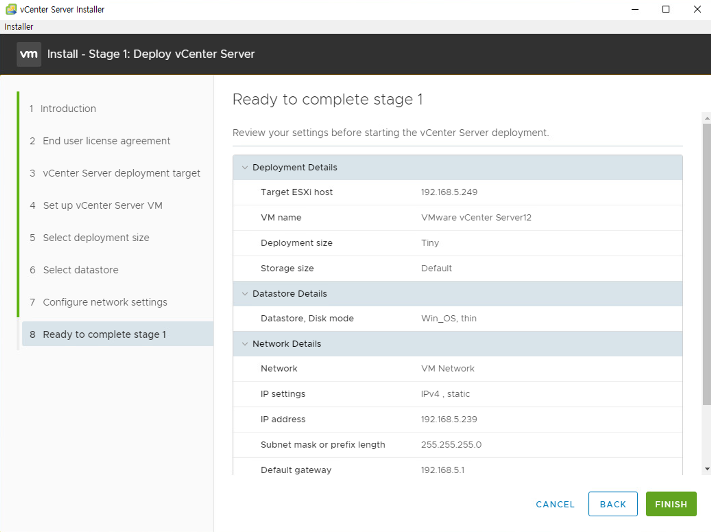
Task: Click the FINISH button
Action: tap(671, 504)
